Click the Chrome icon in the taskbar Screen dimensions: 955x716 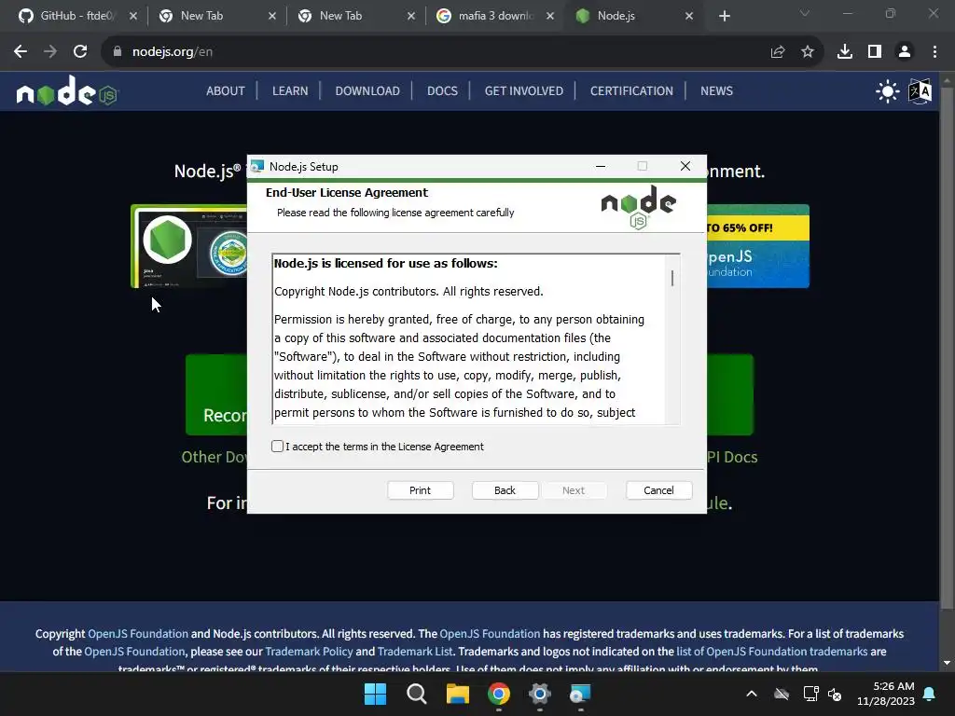pyautogui.click(x=499, y=694)
